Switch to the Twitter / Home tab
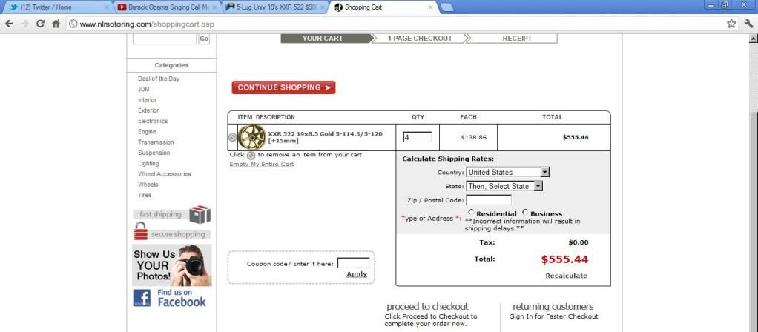Image resolution: width=758 pixels, height=332 pixels. point(56,7)
